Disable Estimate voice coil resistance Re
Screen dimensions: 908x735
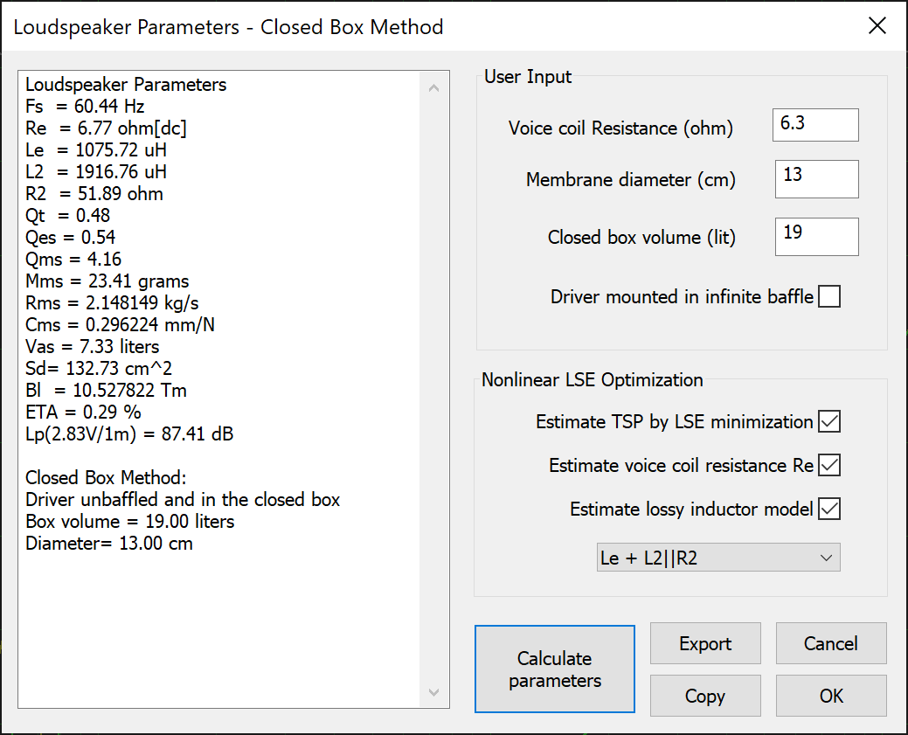829,465
